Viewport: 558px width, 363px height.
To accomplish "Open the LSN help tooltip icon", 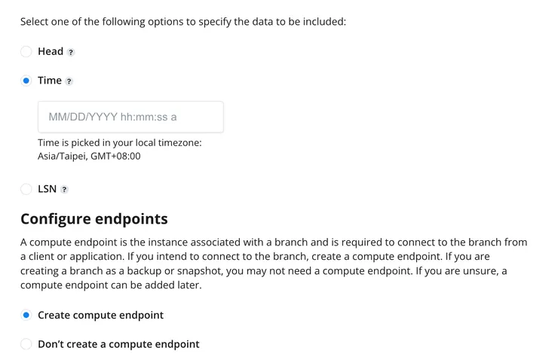I will 64,190.
